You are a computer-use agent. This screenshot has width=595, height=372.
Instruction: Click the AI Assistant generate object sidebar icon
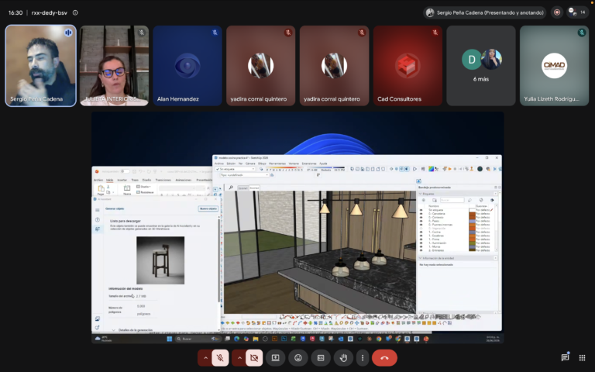98,229
